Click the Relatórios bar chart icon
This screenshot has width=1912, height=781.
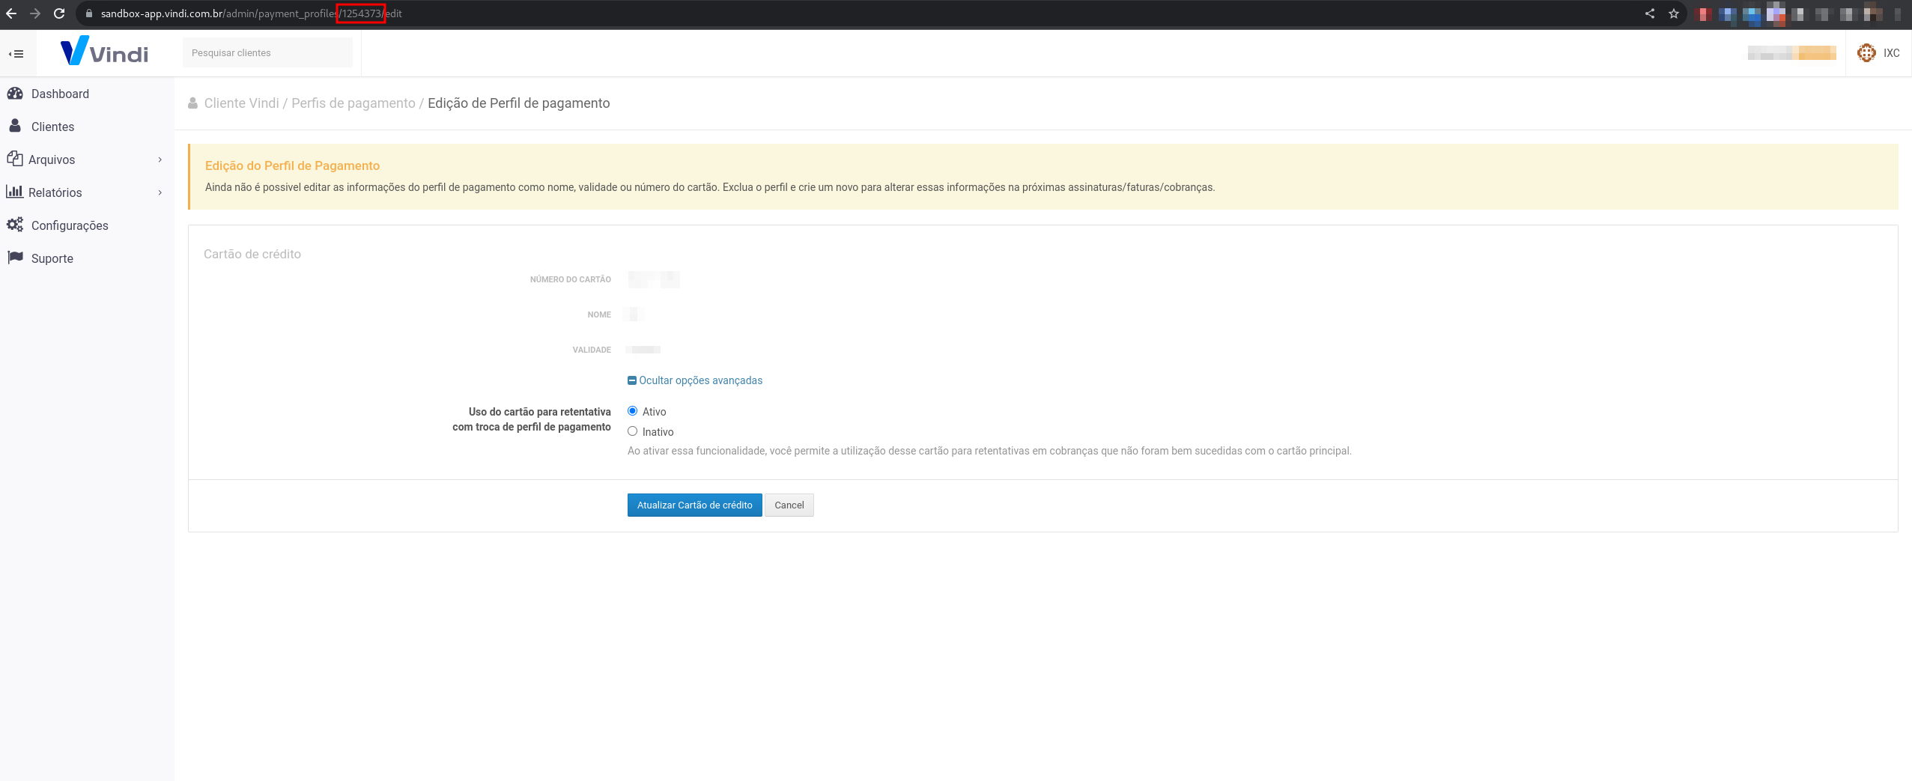click(14, 192)
